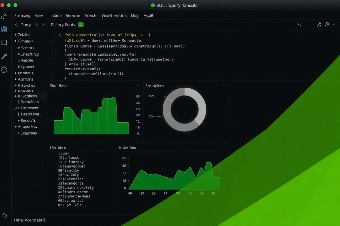This screenshot has width=340, height=226.
Task: Expand the Tetains tree node
Action: 16,35
